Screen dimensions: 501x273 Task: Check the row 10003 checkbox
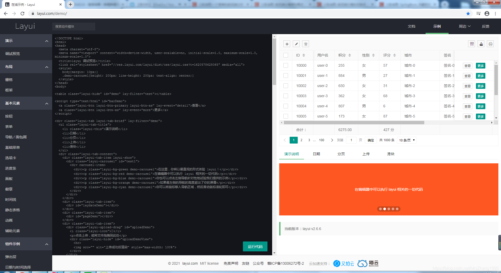(286, 96)
